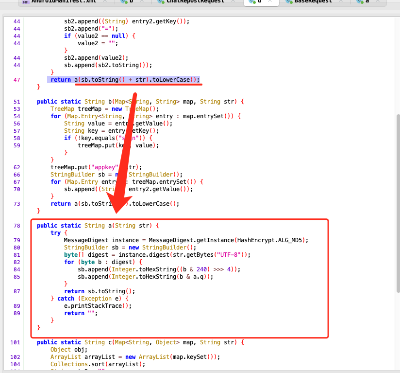Click '.toLowerCase()' on line 73
This screenshot has width=400, height=373.
[x=152, y=204]
